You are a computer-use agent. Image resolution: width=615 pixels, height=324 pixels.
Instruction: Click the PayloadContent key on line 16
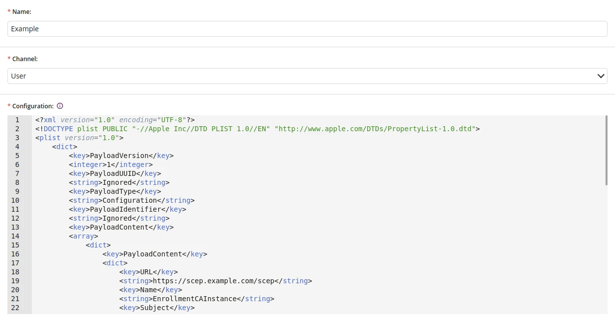pyautogui.click(x=155, y=254)
